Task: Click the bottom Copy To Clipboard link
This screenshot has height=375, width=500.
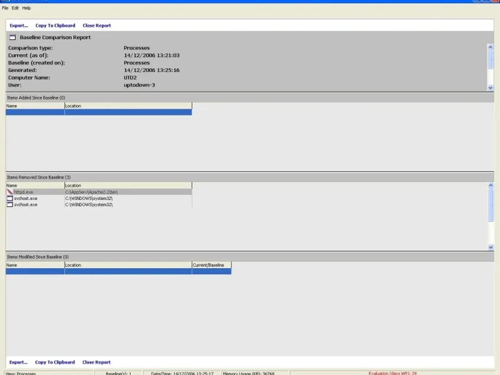Action: coord(55,362)
